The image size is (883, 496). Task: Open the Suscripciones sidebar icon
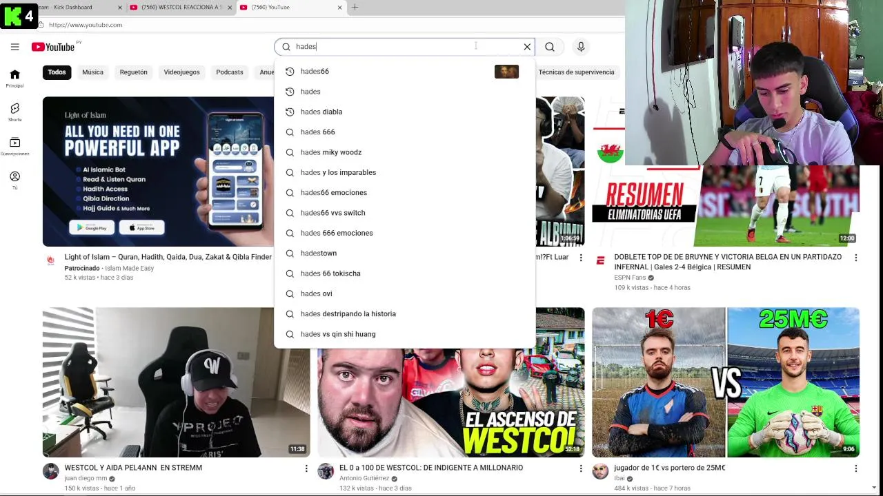click(x=14, y=146)
